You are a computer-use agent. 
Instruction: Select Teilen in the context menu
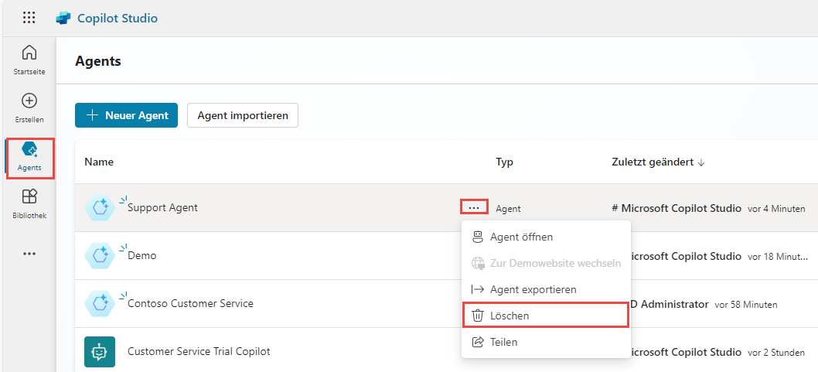[x=503, y=342]
